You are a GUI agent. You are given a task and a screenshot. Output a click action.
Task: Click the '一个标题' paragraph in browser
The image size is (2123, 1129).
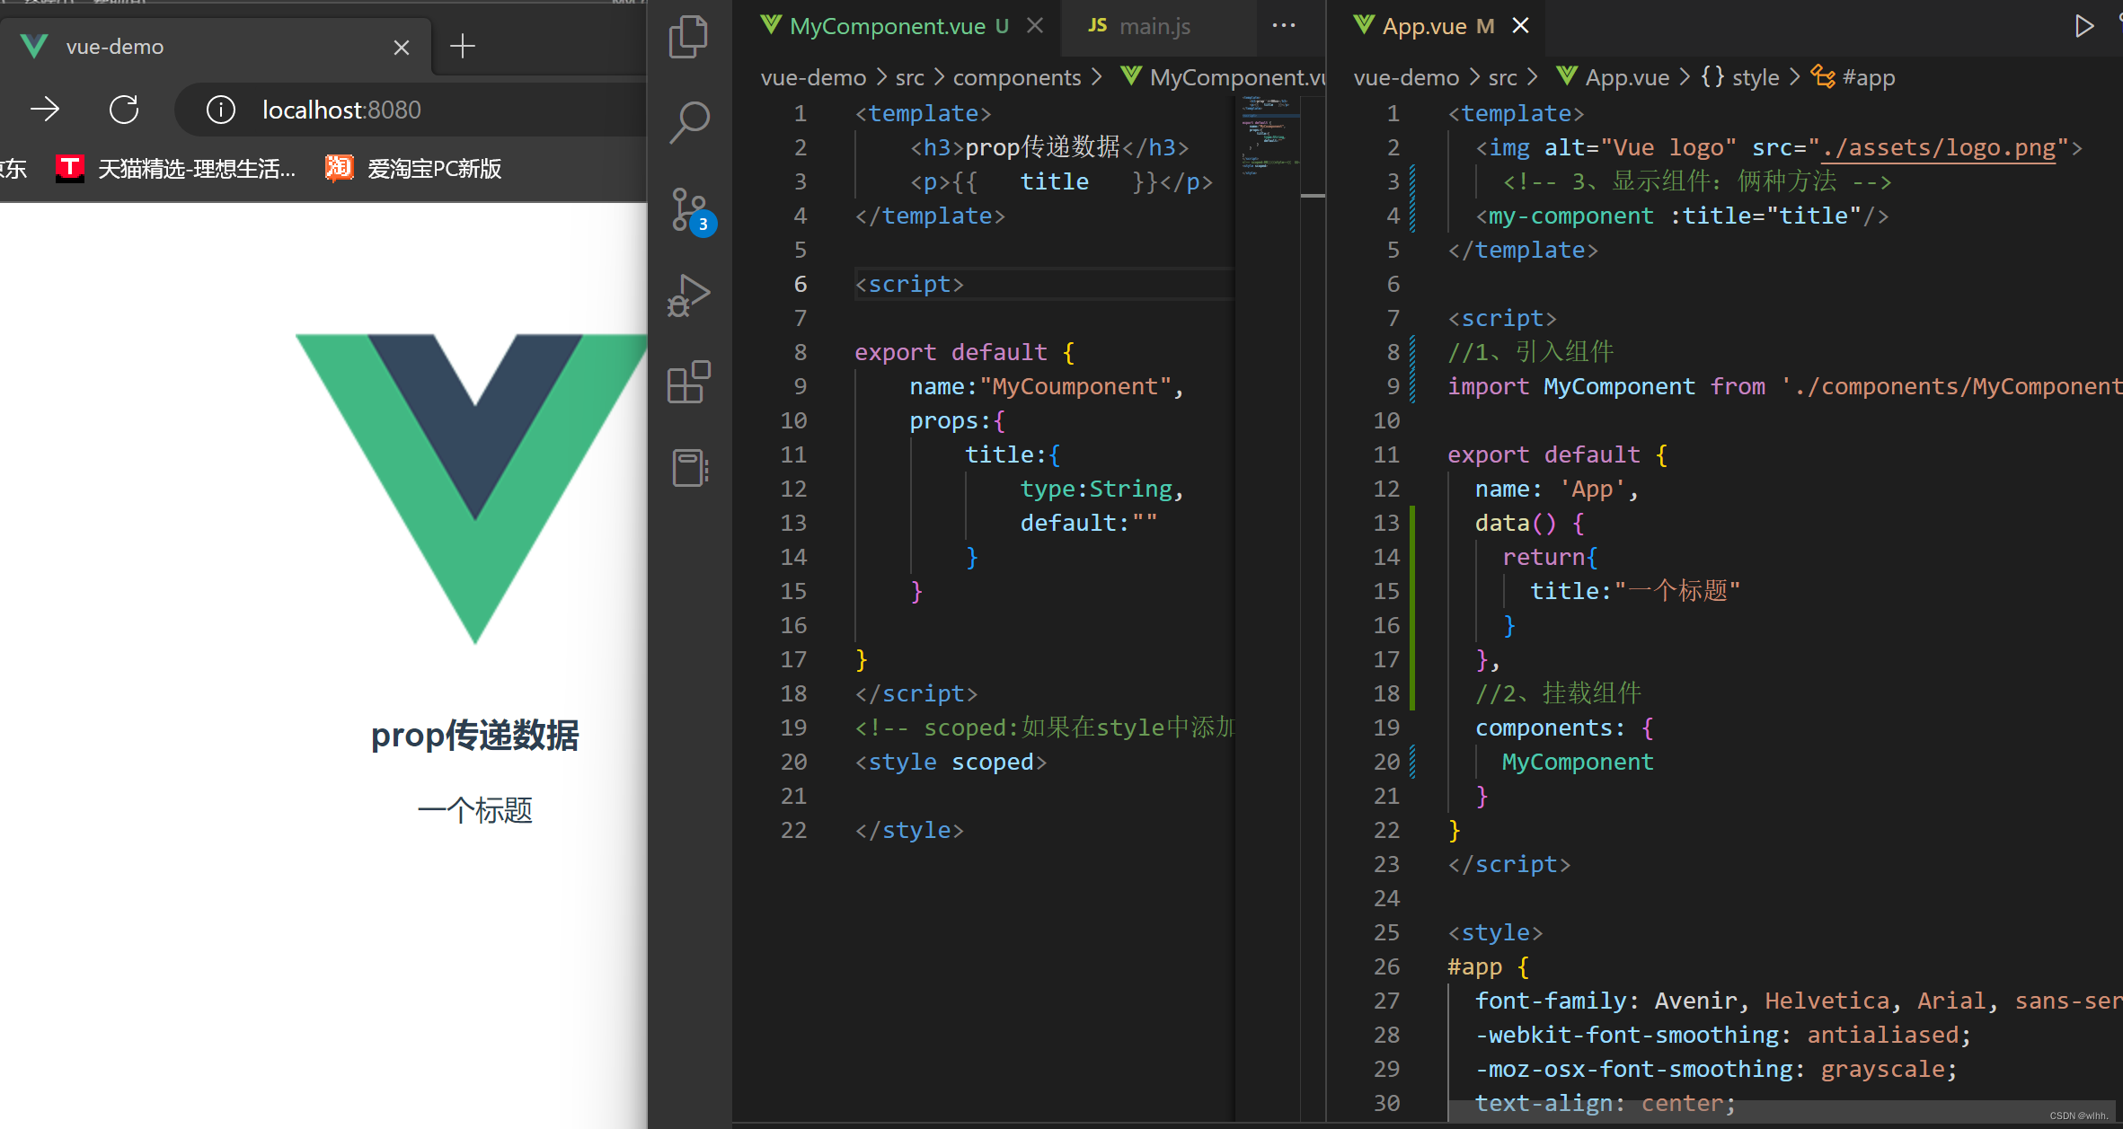pyautogui.click(x=474, y=810)
